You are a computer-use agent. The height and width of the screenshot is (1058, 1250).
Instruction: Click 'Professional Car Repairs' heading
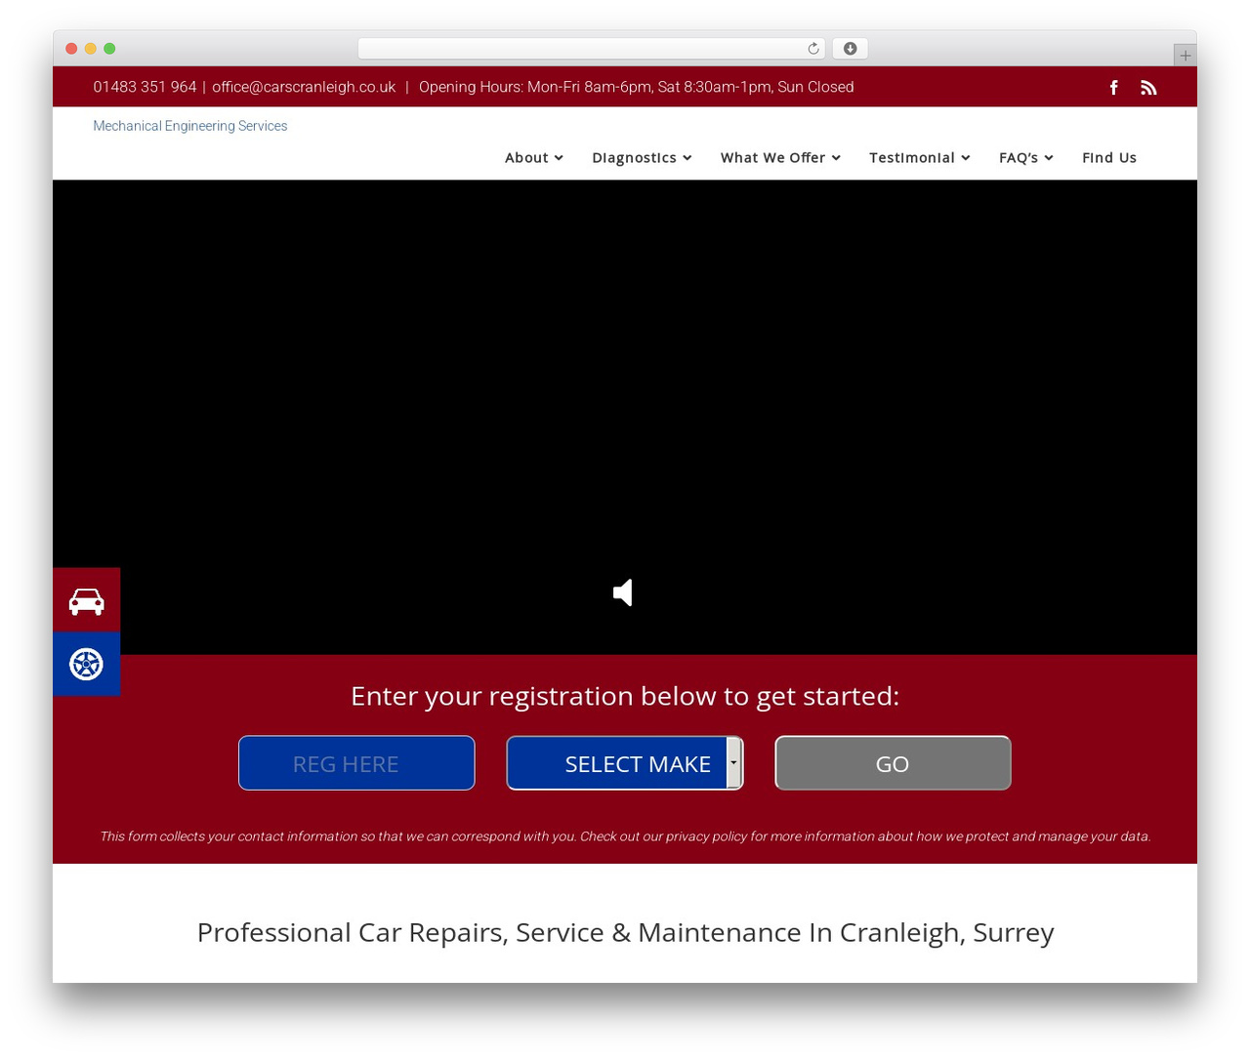click(625, 933)
